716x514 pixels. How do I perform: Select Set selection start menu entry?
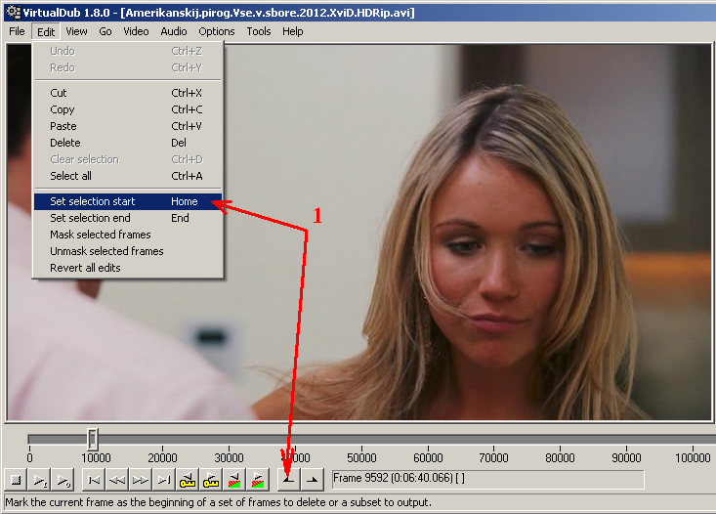coord(128,201)
